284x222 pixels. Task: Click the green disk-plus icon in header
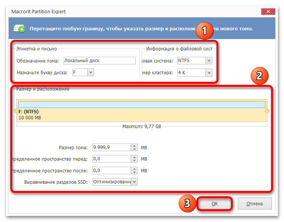tap(19, 28)
